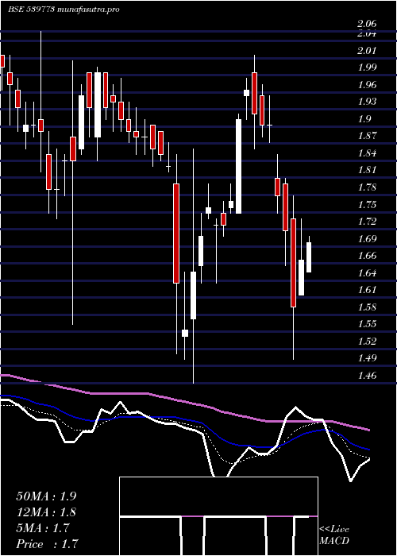Click the 1.69 price axis label

click(x=367, y=238)
